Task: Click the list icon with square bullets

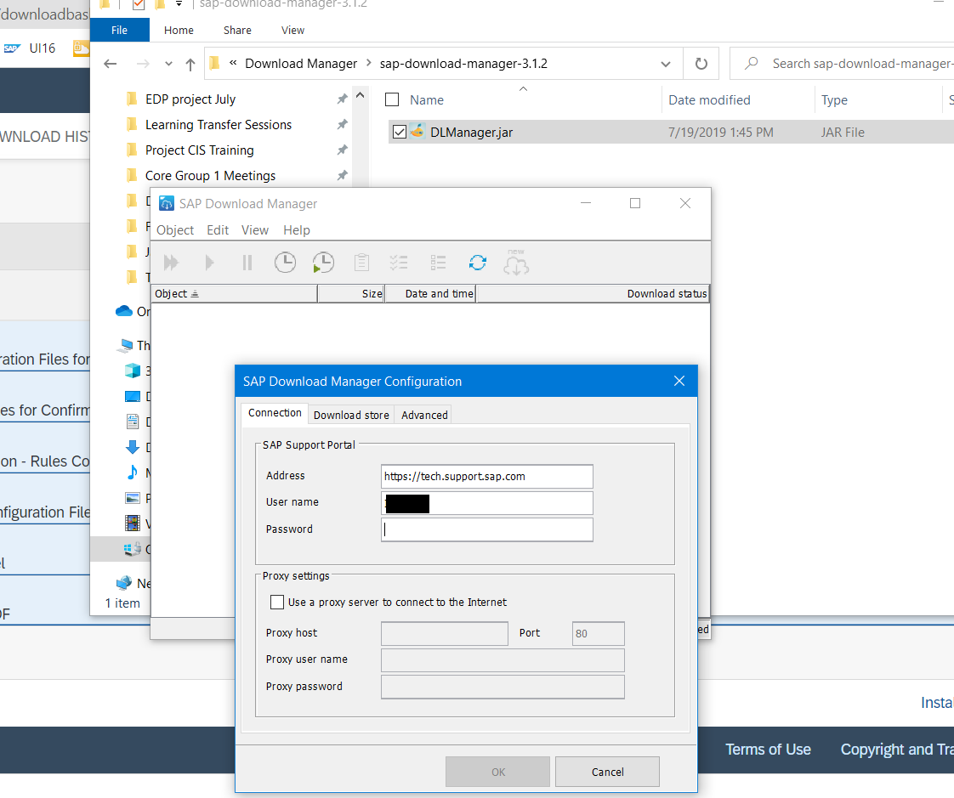Action: [438, 263]
